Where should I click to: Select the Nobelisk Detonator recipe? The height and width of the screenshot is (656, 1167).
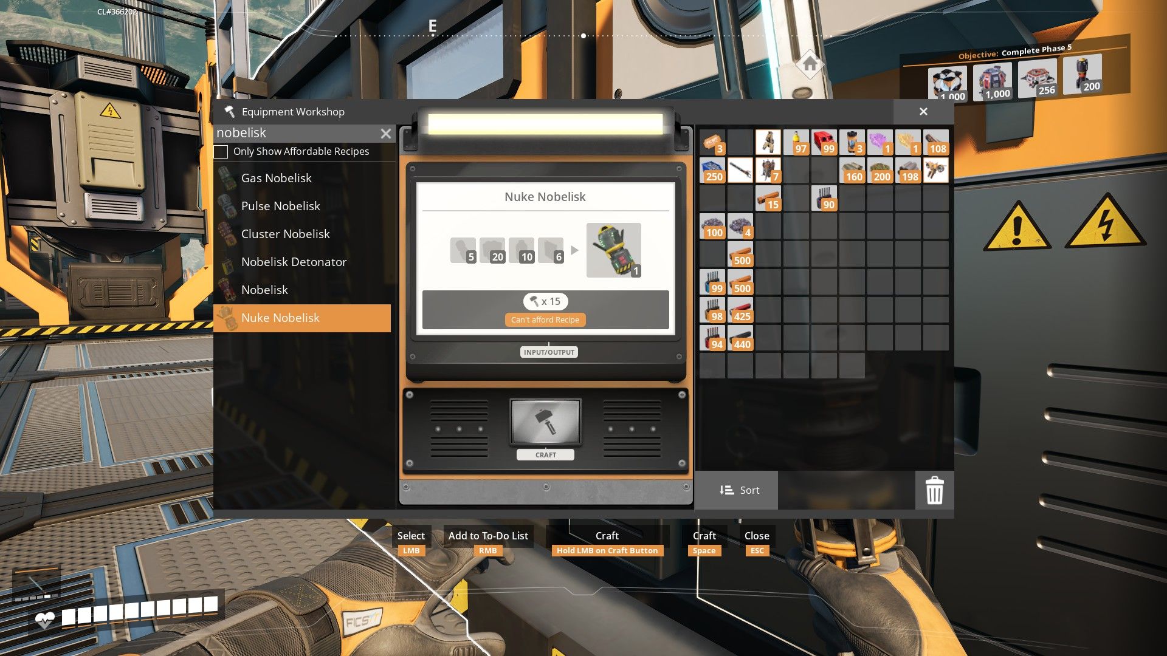(x=294, y=261)
